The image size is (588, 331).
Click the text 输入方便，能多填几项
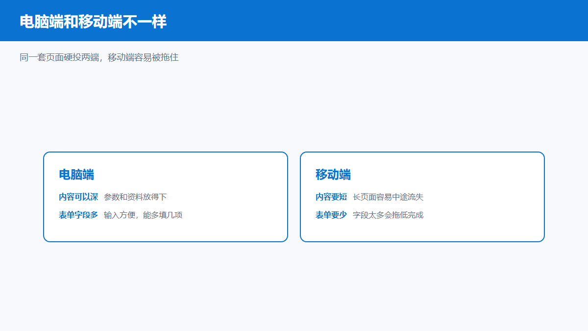[143, 215]
